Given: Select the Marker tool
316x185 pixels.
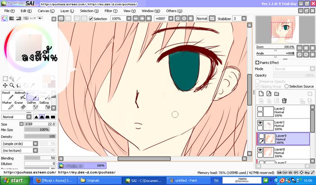Looking at the screenshot, I should [x=8, y=106].
